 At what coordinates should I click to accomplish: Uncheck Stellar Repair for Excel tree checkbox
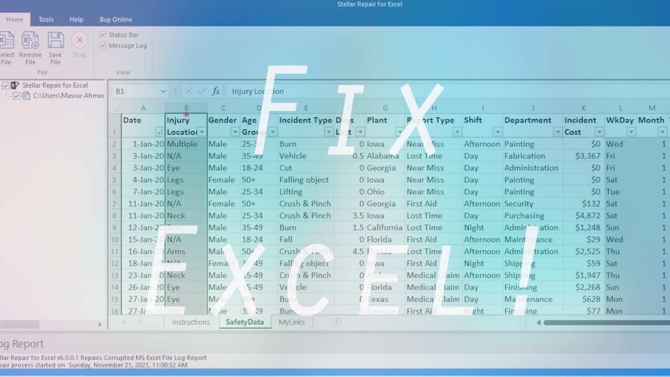coord(6,85)
